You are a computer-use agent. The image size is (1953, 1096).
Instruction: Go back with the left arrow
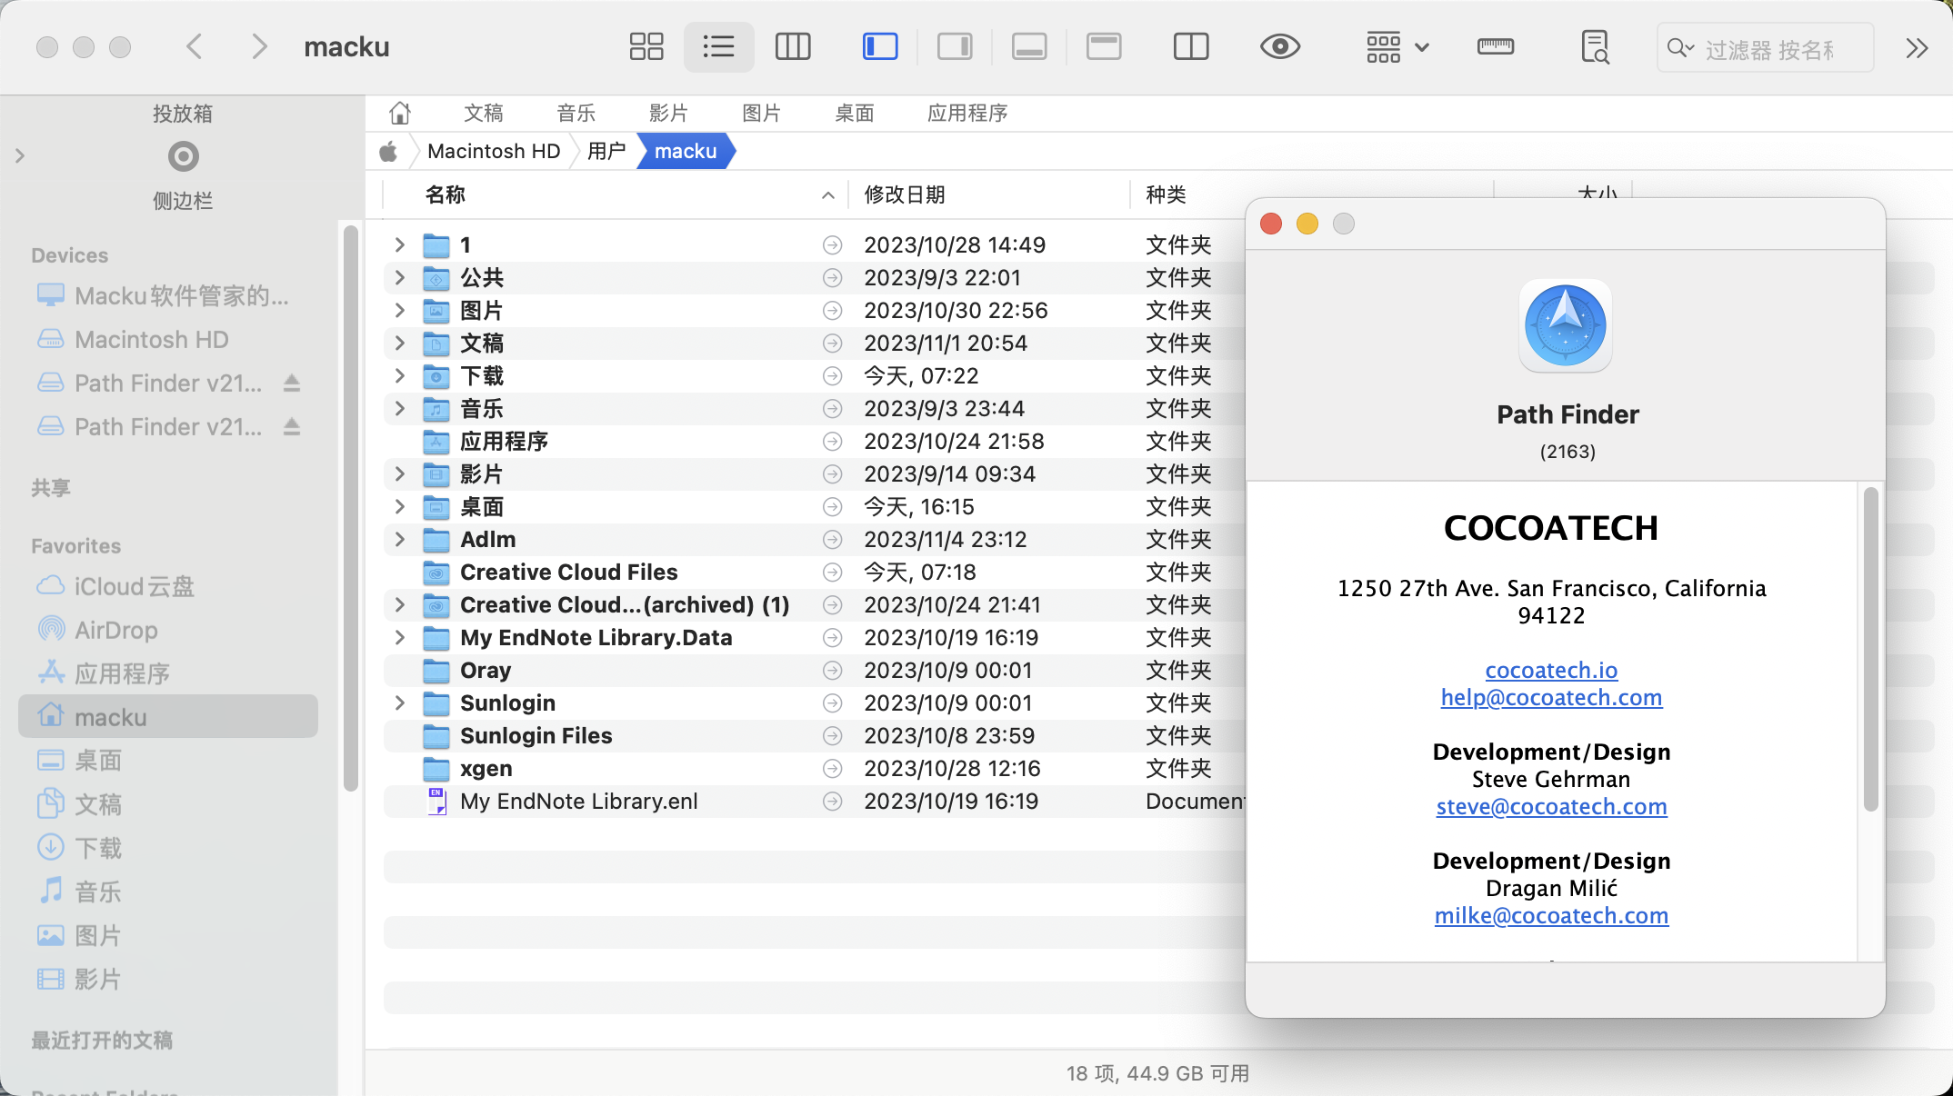pos(194,46)
